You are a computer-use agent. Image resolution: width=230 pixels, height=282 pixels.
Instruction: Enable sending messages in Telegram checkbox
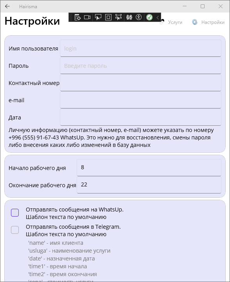(15, 230)
